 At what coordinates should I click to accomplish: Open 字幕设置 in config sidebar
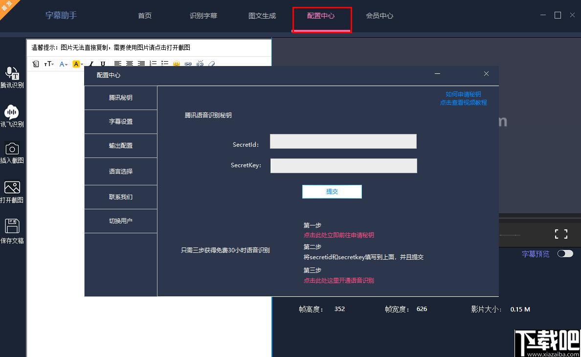click(x=121, y=121)
